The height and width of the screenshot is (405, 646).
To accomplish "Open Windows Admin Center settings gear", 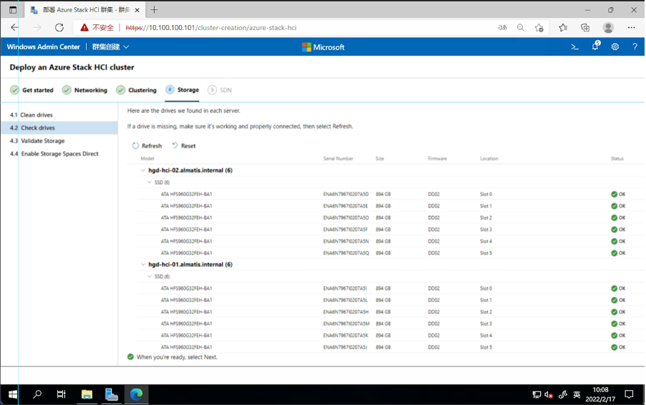I will pyautogui.click(x=615, y=47).
